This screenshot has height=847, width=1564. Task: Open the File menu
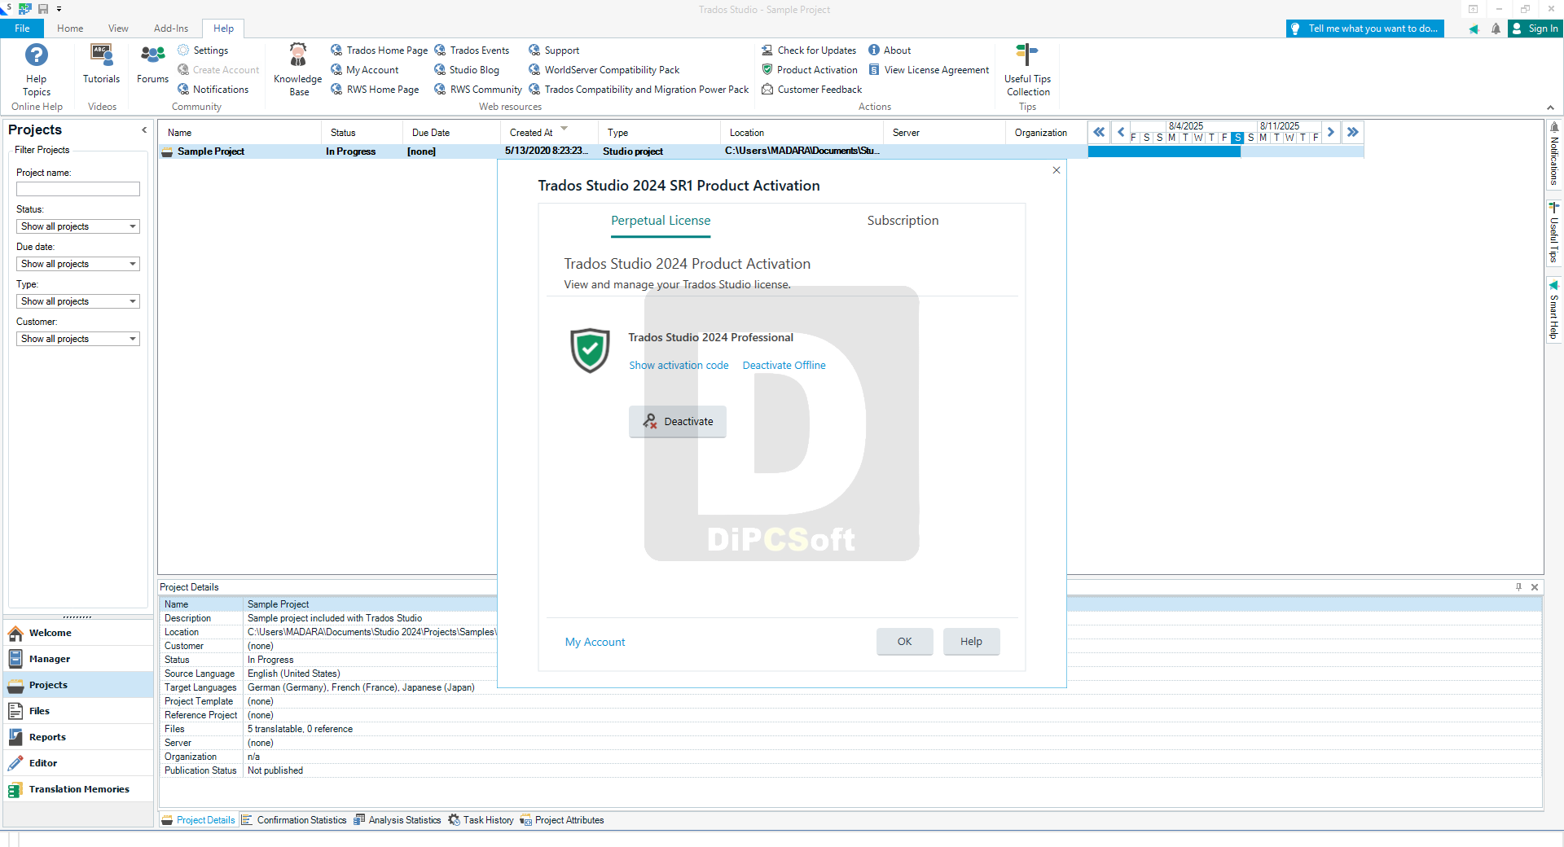click(x=22, y=29)
